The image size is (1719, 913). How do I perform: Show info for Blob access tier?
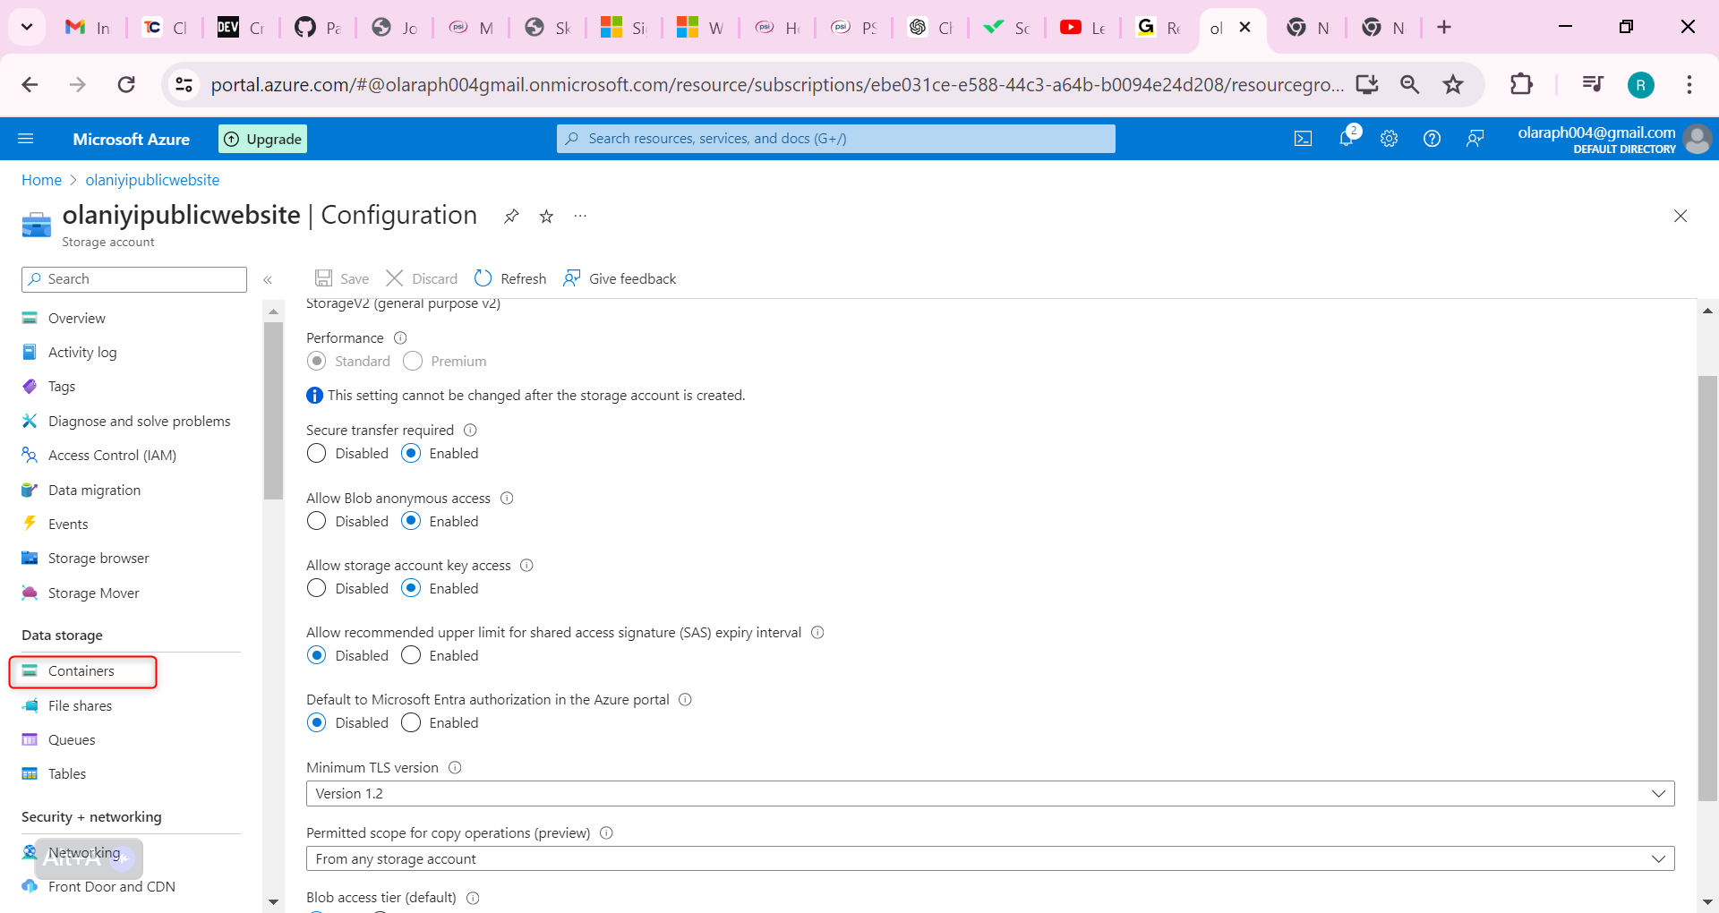(x=473, y=897)
